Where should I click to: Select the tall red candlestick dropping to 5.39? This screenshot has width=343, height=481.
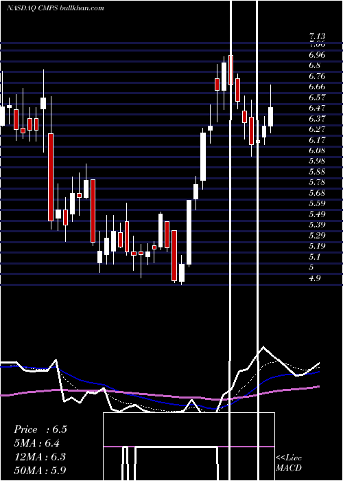click(51, 177)
